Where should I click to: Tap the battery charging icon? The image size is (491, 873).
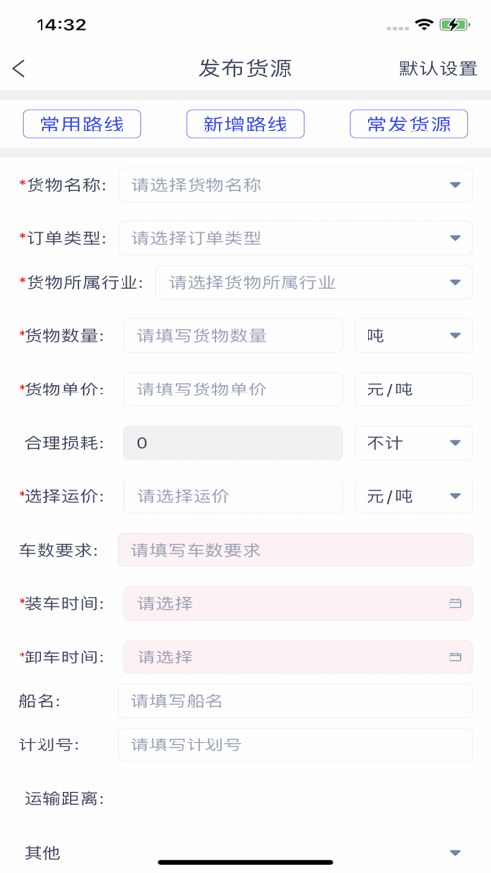(x=454, y=25)
